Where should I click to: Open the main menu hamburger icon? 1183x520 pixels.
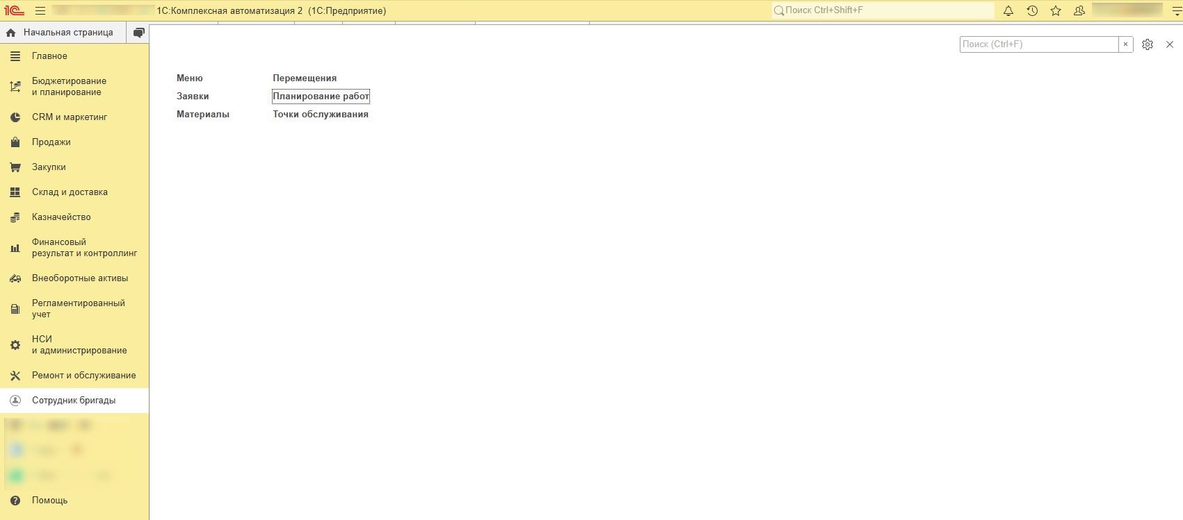coord(40,10)
